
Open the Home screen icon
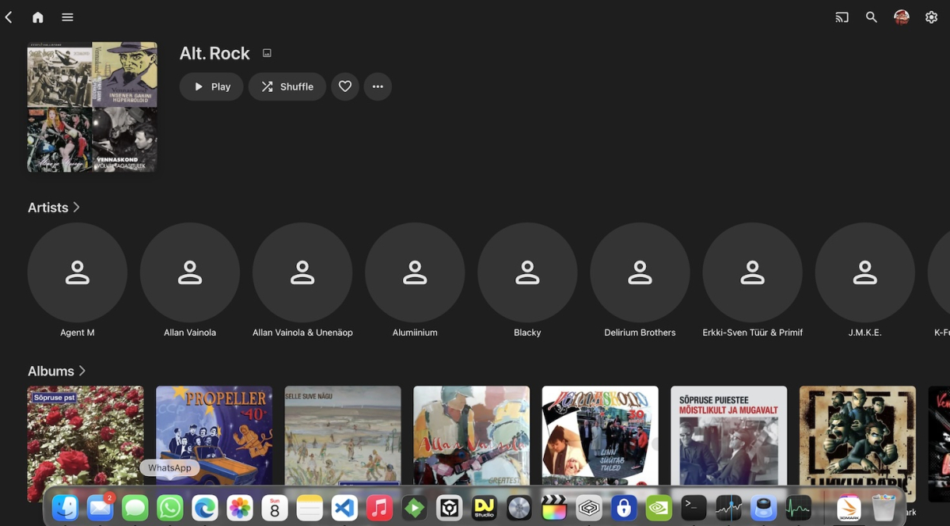pos(37,17)
